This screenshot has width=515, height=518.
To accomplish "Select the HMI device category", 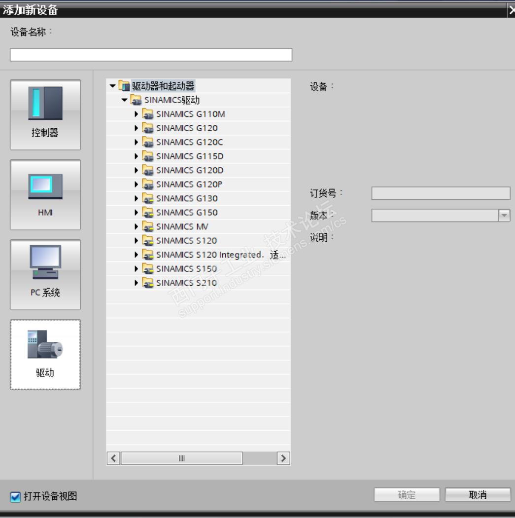I will point(45,194).
